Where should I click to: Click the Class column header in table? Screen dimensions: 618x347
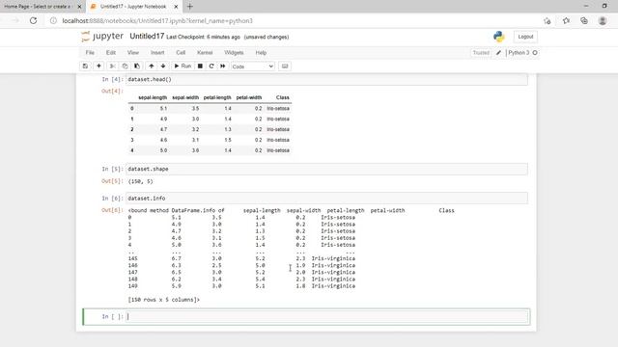(x=283, y=97)
